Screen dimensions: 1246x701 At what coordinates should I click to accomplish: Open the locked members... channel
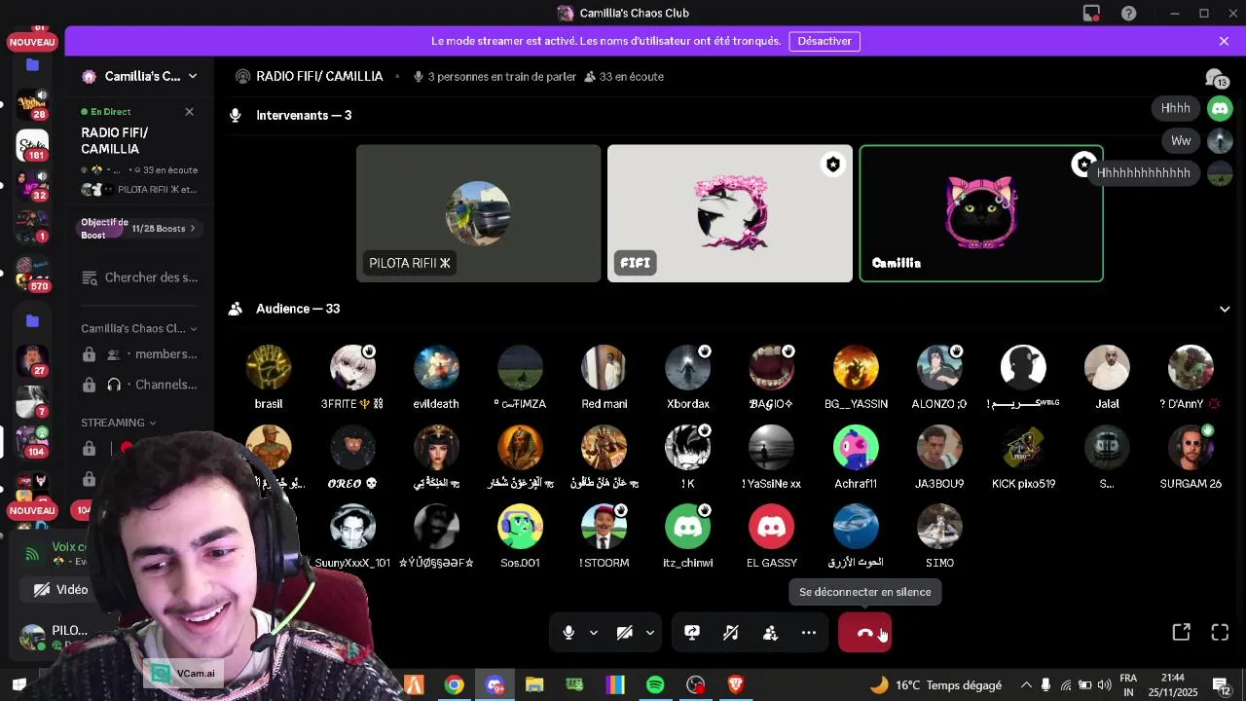pos(139,354)
